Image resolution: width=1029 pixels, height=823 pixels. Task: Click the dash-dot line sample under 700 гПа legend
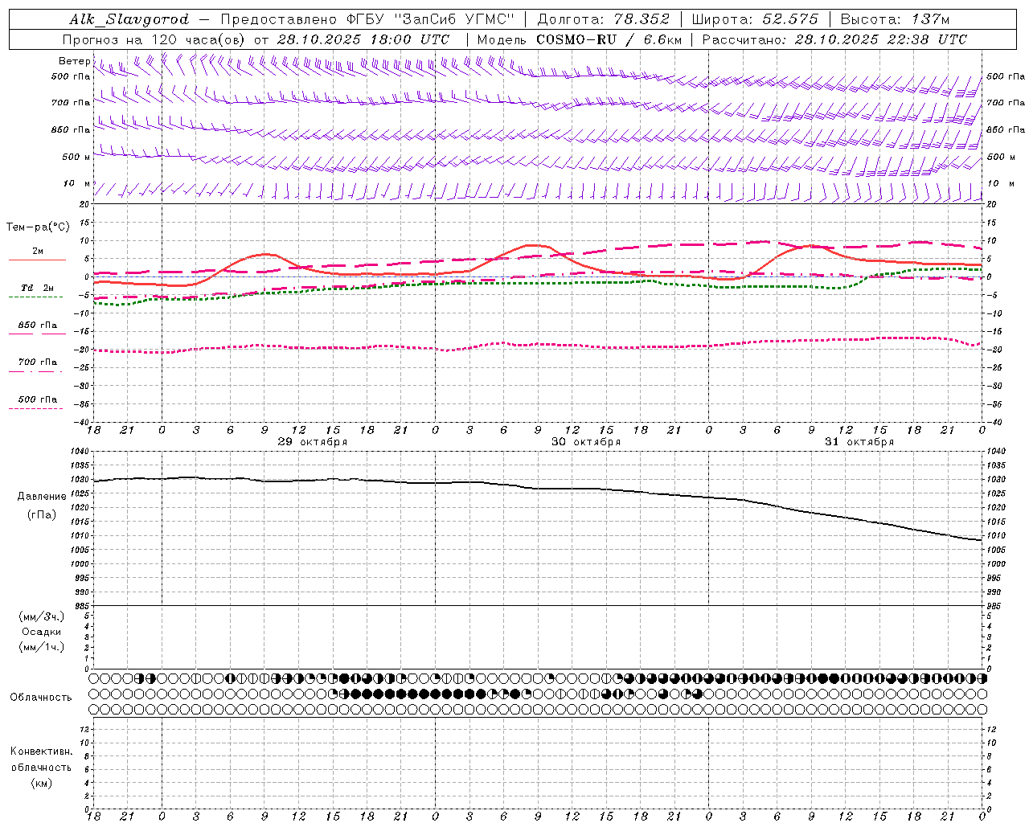35,371
